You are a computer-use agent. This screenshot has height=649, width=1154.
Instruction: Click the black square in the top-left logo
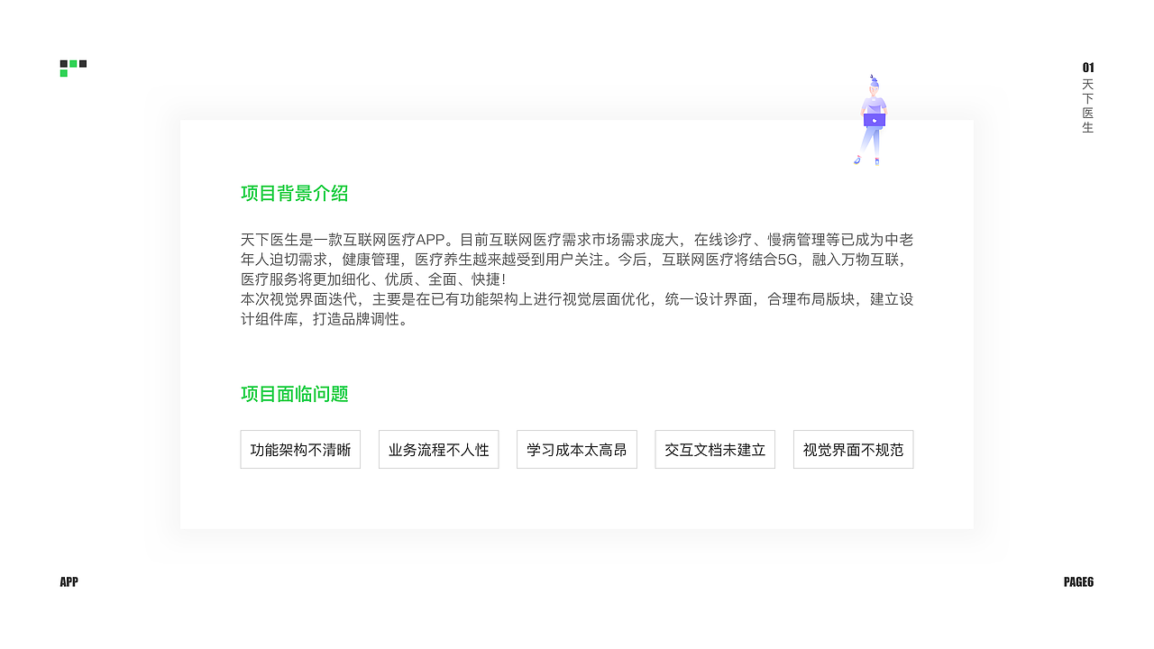64,64
